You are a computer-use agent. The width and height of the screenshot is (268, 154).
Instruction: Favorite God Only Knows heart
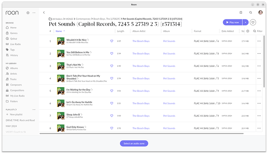[x=111, y=128]
